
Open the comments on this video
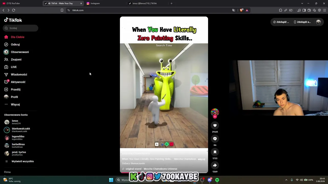coord(215,139)
